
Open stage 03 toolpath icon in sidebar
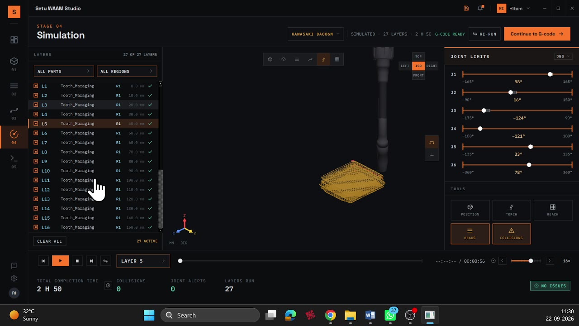coord(14,110)
